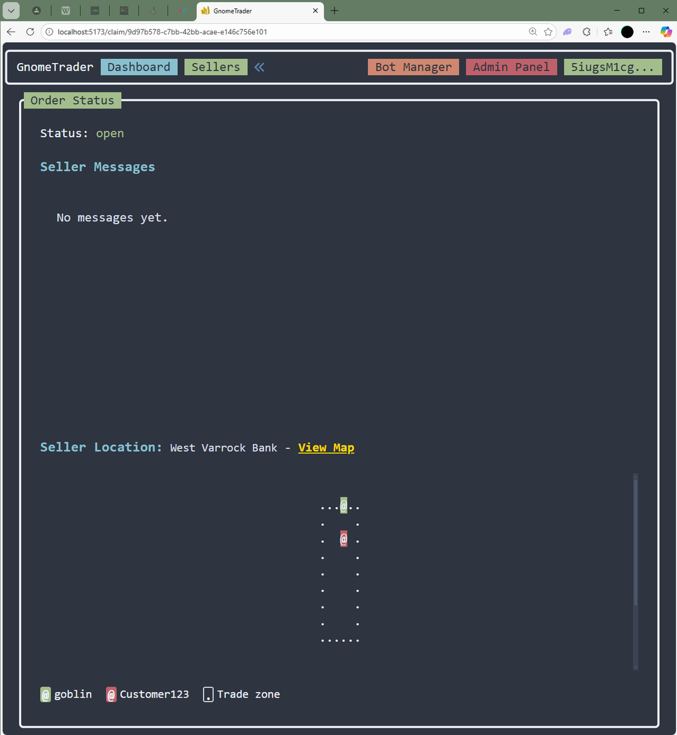The width and height of the screenshot is (677, 735).
Task: Switch to the dark map thumbnail pinned tab
Action: point(124,10)
